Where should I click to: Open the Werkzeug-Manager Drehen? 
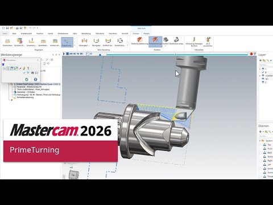[x=194, y=42]
